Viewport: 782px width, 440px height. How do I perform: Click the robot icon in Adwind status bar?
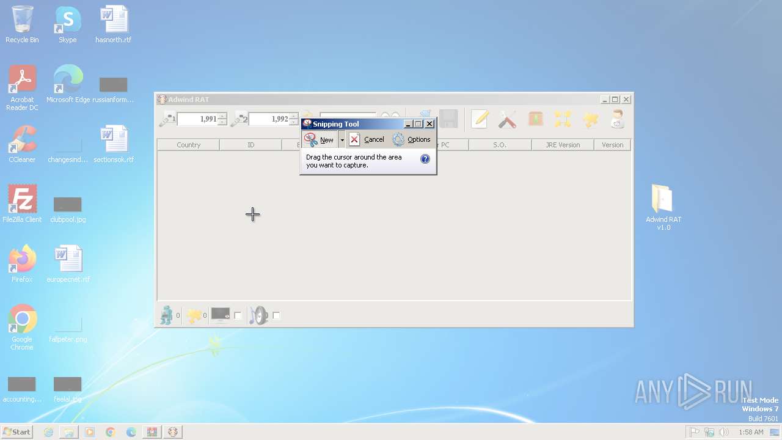(166, 315)
